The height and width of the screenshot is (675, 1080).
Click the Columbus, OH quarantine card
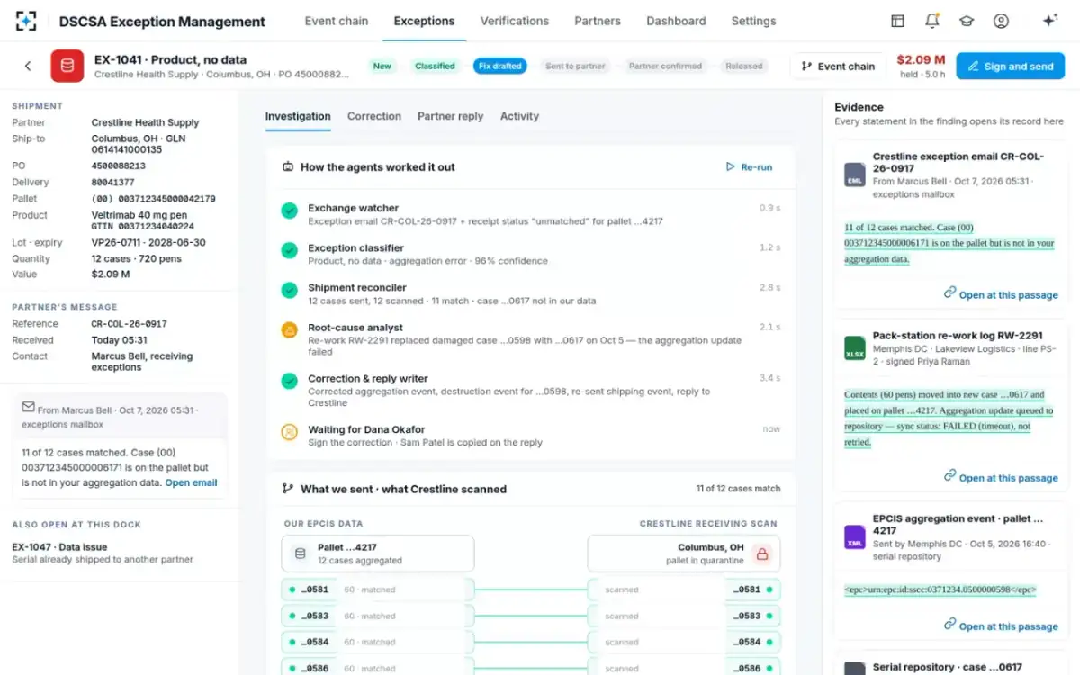click(x=684, y=553)
